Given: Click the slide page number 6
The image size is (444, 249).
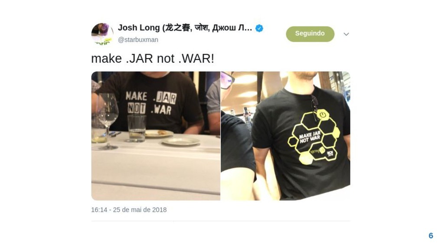Looking at the screenshot, I should [x=431, y=236].
